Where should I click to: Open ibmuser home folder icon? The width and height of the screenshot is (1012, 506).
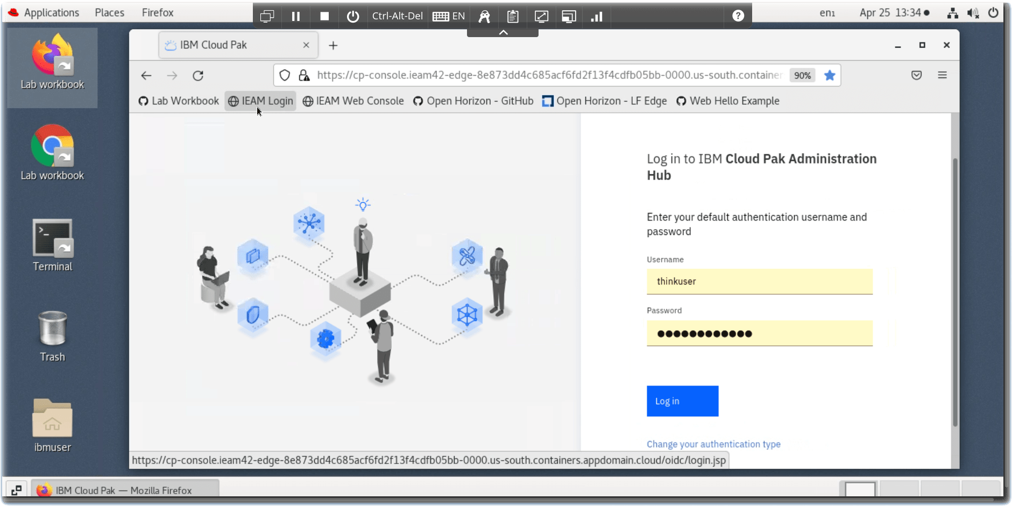point(52,426)
